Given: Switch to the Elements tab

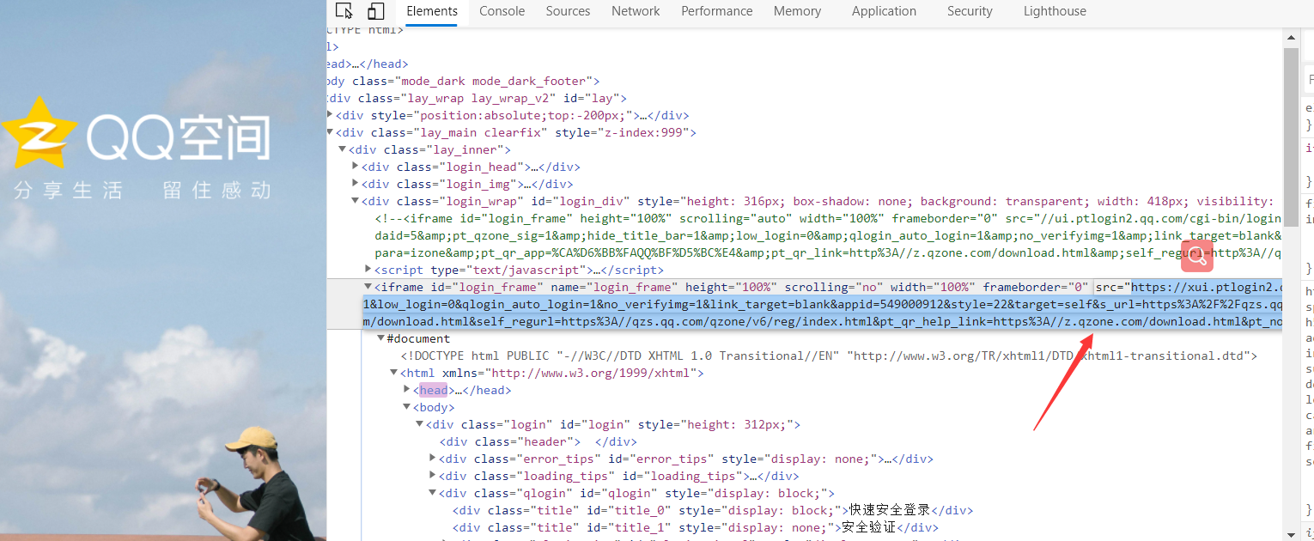Looking at the screenshot, I should [x=432, y=11].
